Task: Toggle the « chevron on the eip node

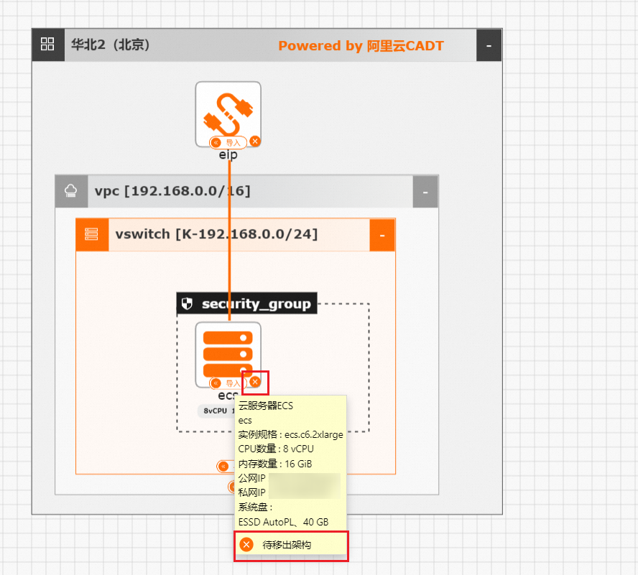Action: coord(215,141)
